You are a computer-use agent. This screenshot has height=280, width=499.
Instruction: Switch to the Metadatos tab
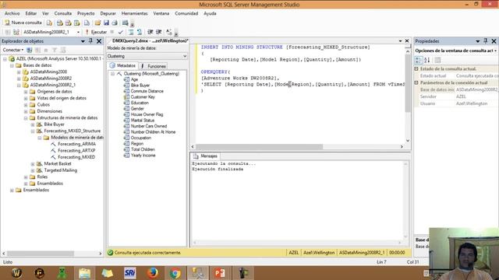123,65
